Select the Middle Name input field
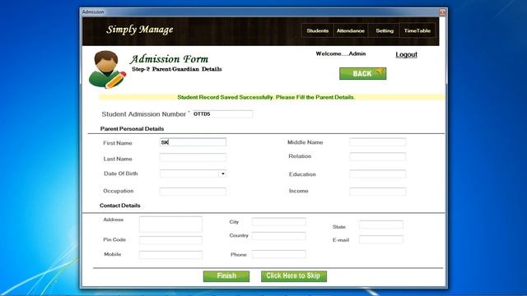 [x=377, y=142]
